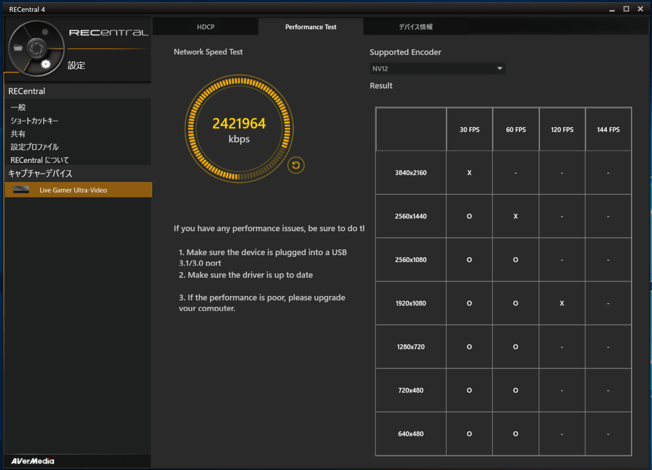This screenshot has width=652, height=470.
Task: Select the Performance Test tab
Action: click(311, 27)
